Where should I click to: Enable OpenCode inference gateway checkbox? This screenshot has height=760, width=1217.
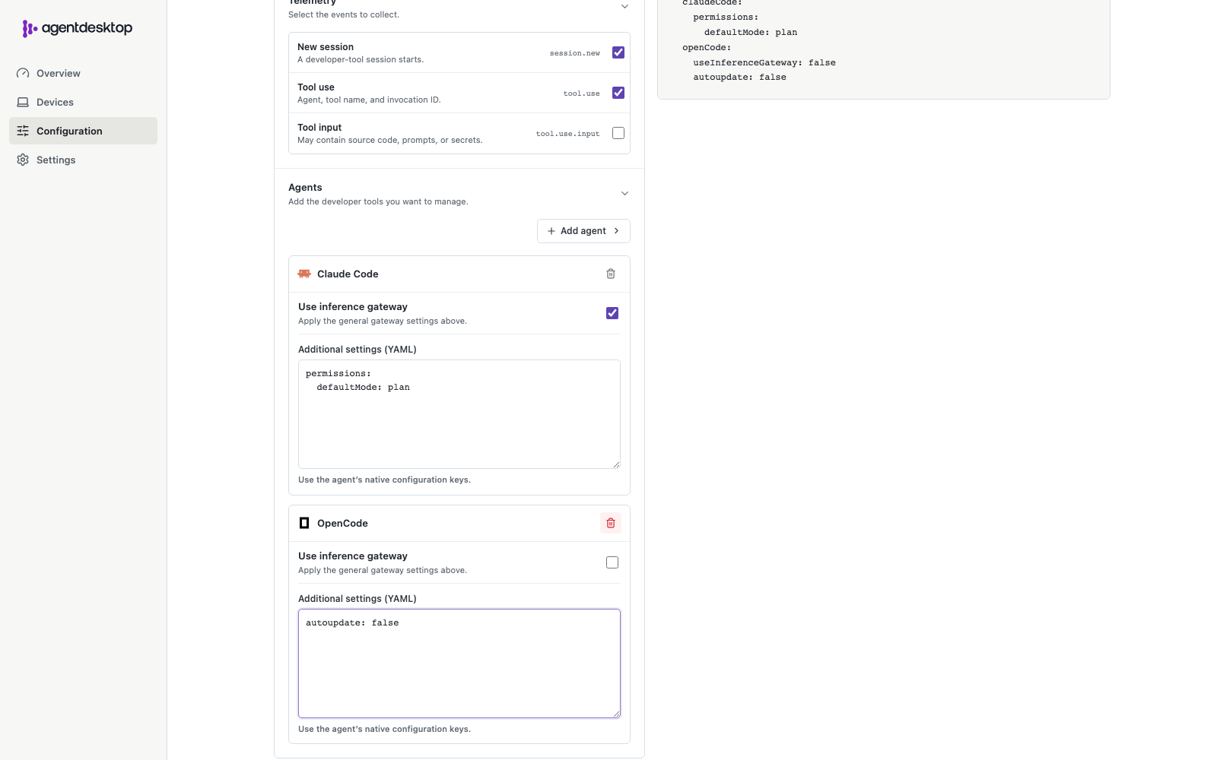612,562
